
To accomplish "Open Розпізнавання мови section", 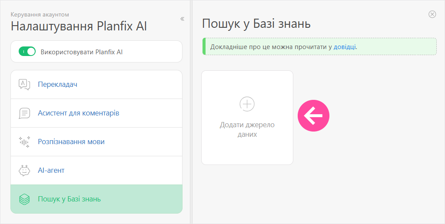I will tap(71, 142).
